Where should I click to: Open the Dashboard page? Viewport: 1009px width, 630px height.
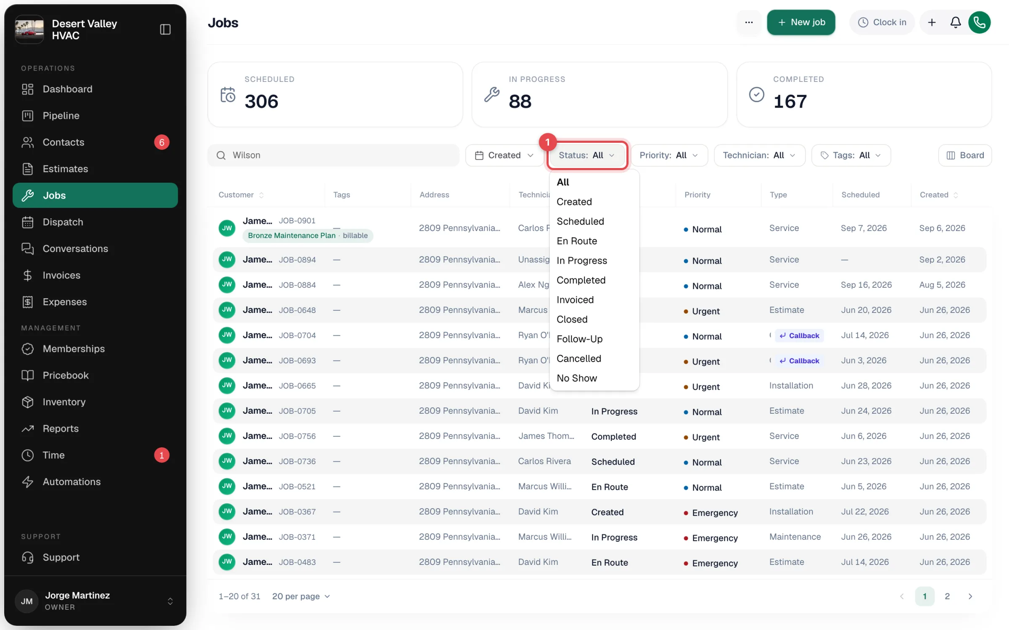pyautogui.click(x=95, y=89)
